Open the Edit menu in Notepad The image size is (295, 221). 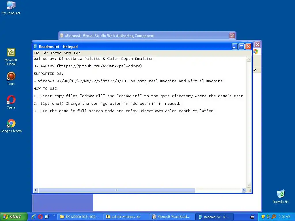point(45,53)
